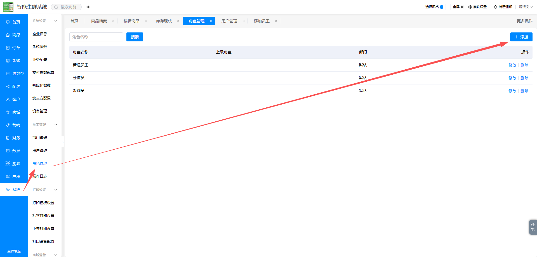Open the 商城 star sidebar icon
This screenshot has height=257, width=537.
[x=8, y=112]
